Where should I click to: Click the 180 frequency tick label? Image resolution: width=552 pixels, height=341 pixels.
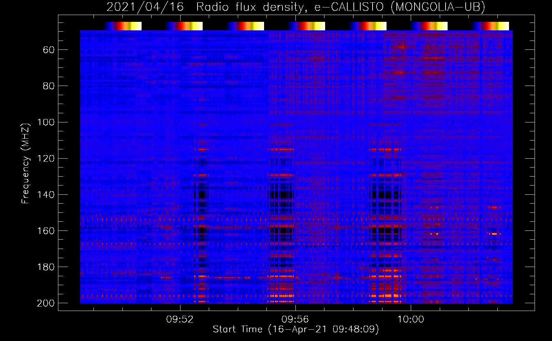[46, 267]
